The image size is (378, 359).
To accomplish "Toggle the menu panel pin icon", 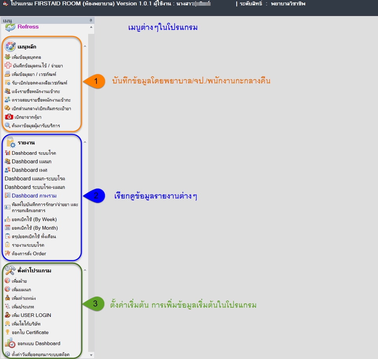I will pyautogui.click(x=90, y=19).
